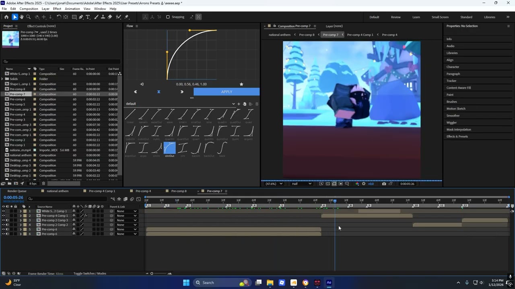Image resolution: width=515 pixels, height=289 pixels.
Task: Switch to the national anthem timeline tab
Action: pos(58,191)
